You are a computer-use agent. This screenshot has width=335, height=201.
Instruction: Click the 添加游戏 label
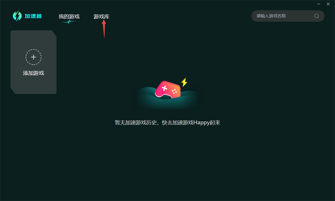pyautogui.click(x=33, y=73)
